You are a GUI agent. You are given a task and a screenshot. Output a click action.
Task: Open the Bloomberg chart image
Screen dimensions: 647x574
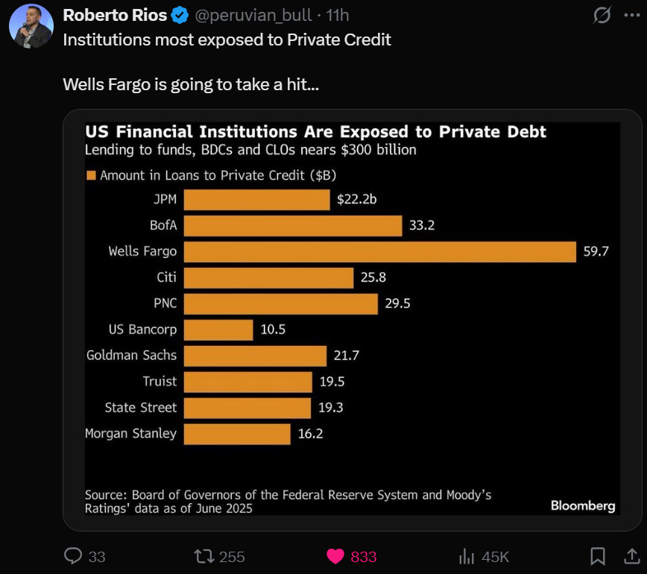click(352, 318)
